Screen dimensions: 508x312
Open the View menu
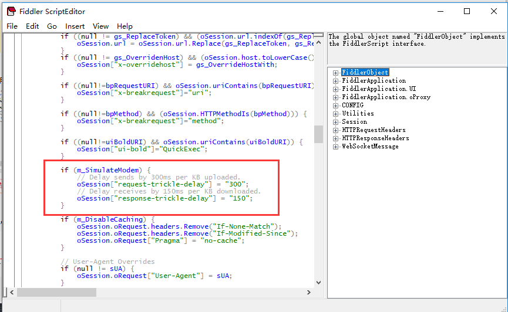[101, 26]
